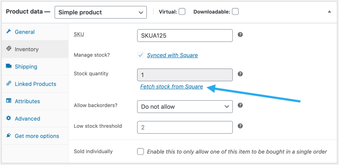Collapse the Product data panel arrow
The image size is (339, 165).
(329, 11)
